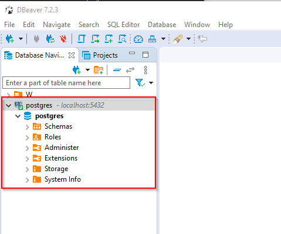Select Administer in the tree
The height and width of the screenshot is (234, 281).
point(62,148)
